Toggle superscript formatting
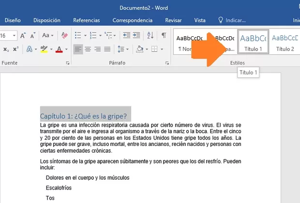Screen dimensions: 300x203 [15, 49]
